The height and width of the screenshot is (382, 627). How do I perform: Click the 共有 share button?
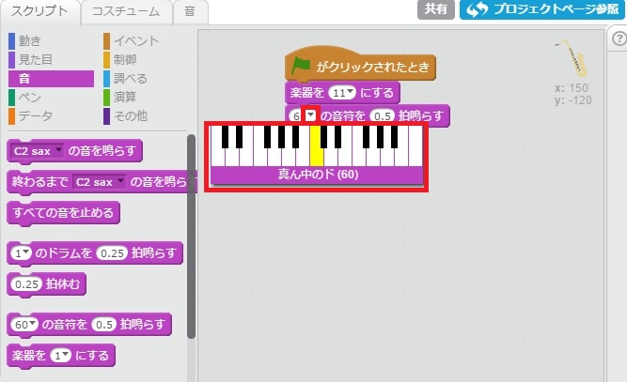[x=436, y=9]
